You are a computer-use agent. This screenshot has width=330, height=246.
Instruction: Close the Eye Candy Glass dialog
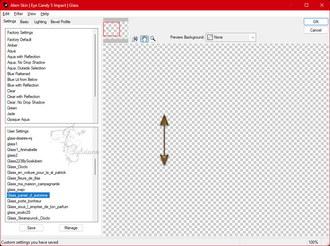(322, 5)
